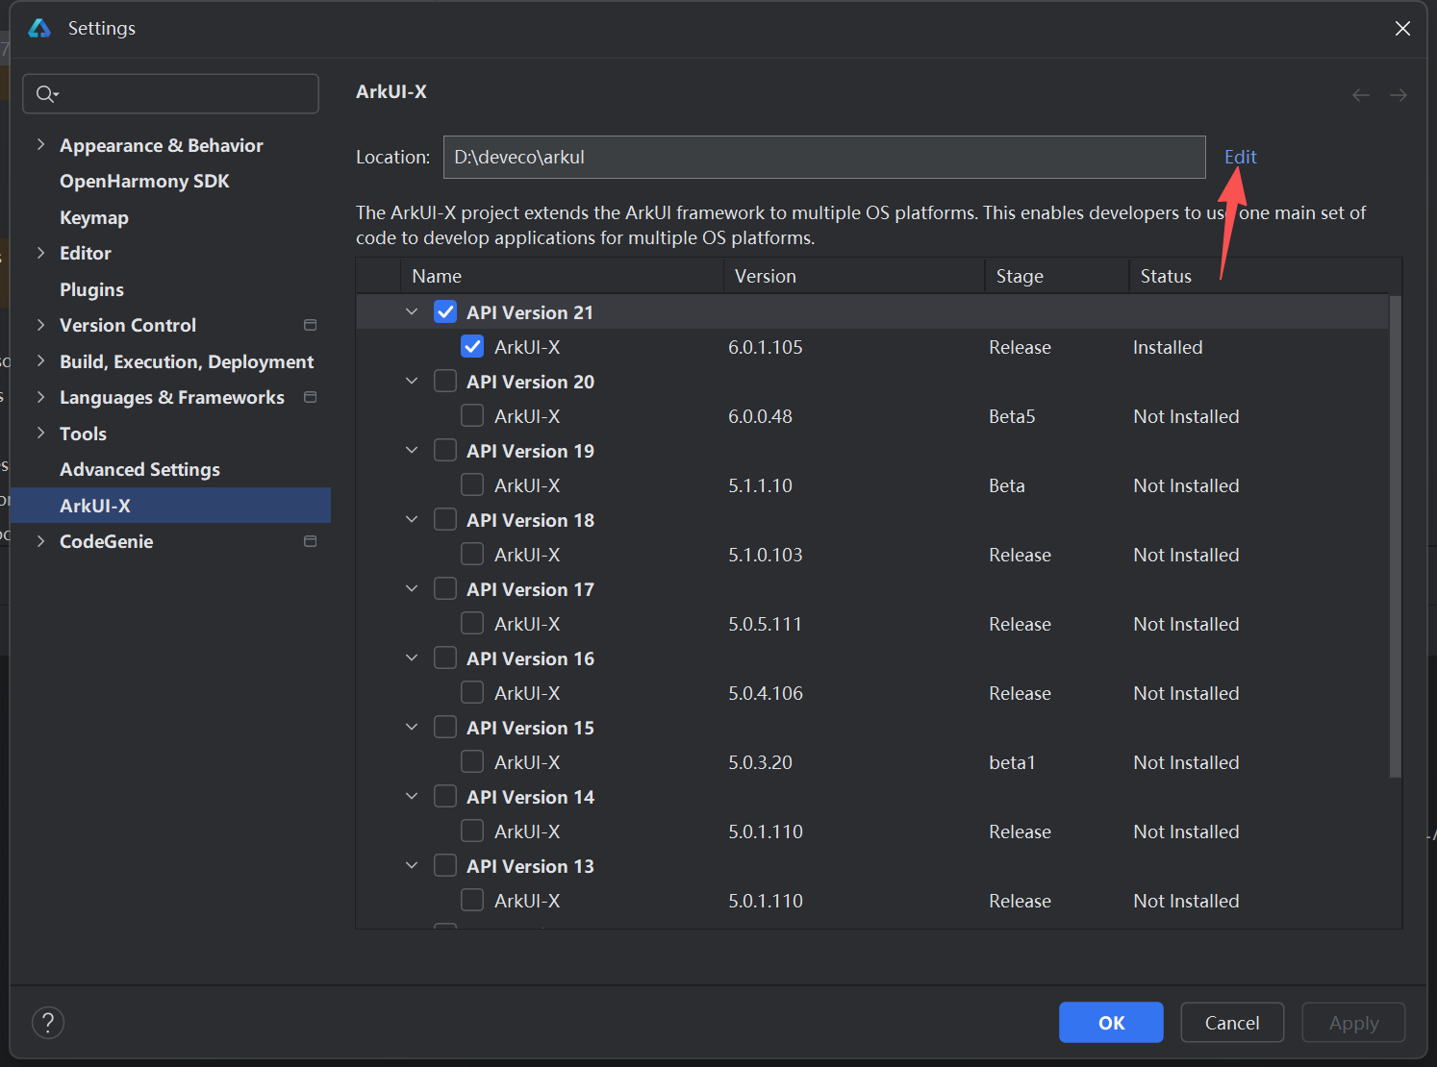Click the Version column header
Viewport: 1437px width, 1067px height.
(x=854, y=276)
